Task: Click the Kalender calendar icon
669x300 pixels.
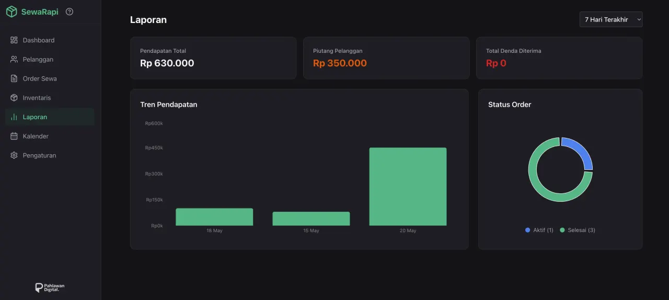Action: click(x=14, y=136)
